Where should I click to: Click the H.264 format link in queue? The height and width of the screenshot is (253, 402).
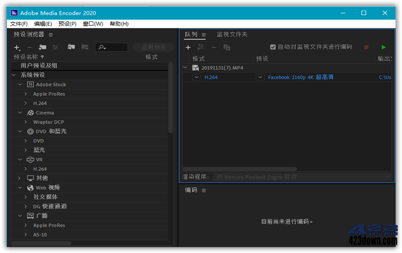point(211,77)
